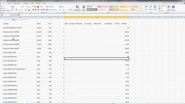
Task: Open the Orientation text rotation button
Action: click(x=42, y=7)
